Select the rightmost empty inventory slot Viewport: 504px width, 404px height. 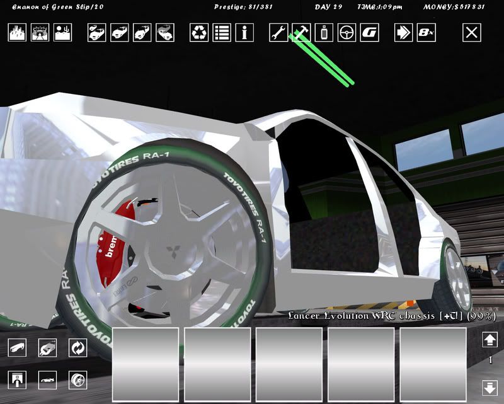click(x=433, y=364)
